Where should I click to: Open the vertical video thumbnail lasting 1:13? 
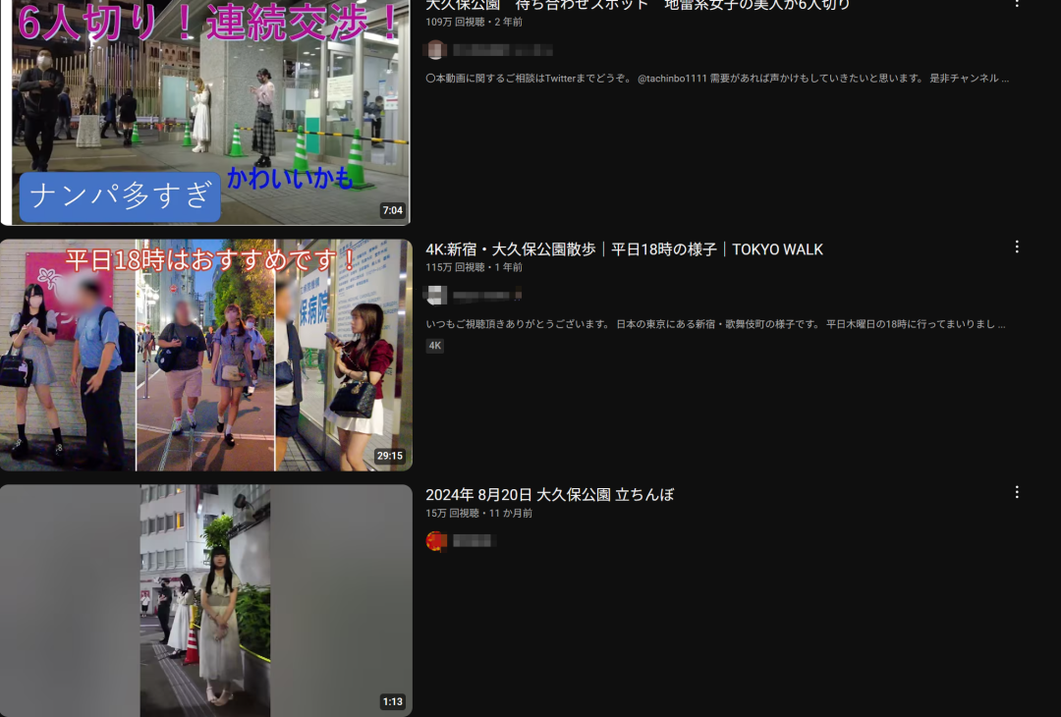(206, 600)
